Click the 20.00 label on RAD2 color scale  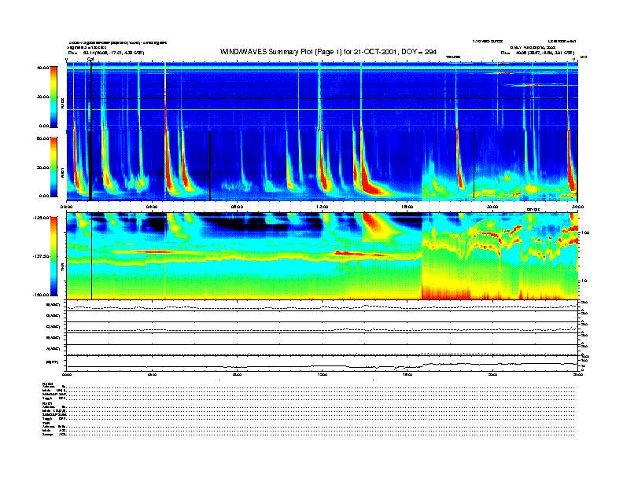[42, 97]
